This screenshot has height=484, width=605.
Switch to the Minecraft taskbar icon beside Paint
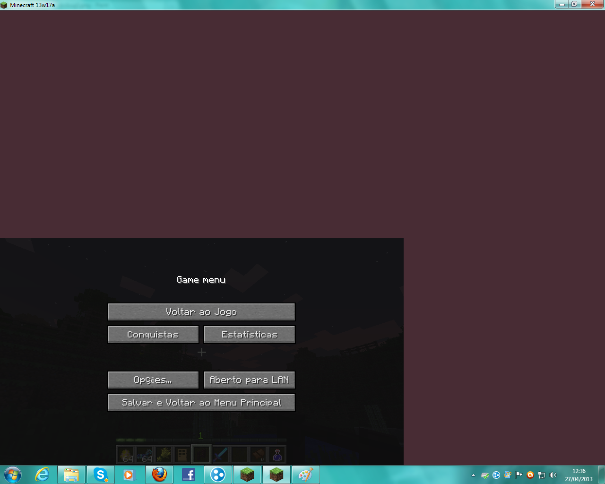(277, 475)
